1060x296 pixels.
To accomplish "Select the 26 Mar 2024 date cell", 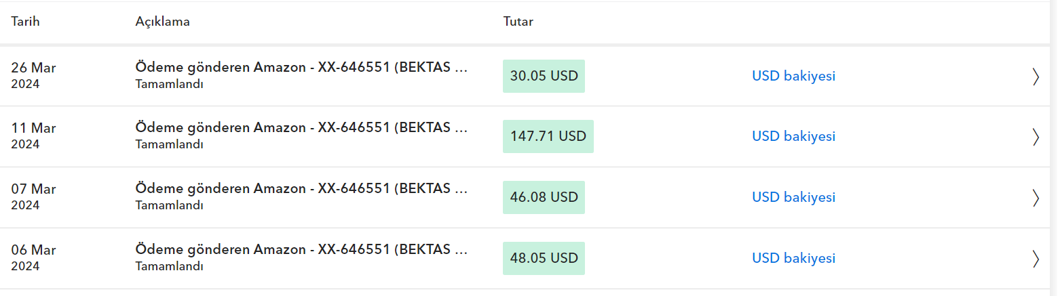I will click(x=33, y=76).
